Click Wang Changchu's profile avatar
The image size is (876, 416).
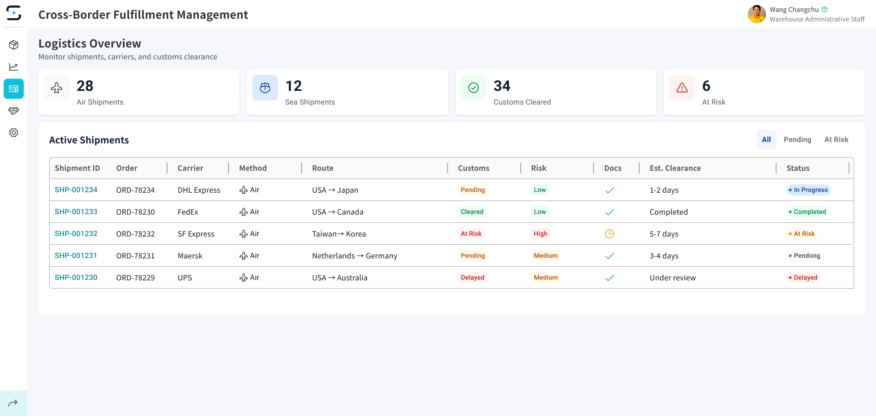coord(756,14)
